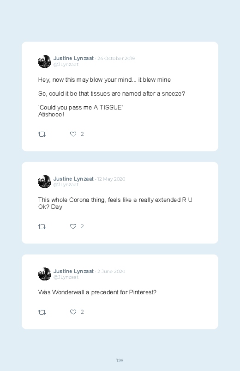
Task: Open avatar on 12 May 2020 tweet
Action: 45,182
